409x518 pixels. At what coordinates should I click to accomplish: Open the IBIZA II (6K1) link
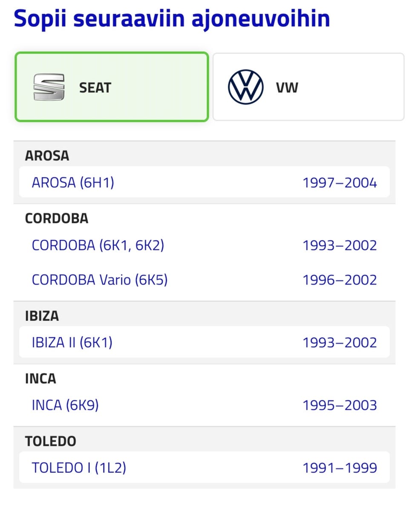point(72,342)
